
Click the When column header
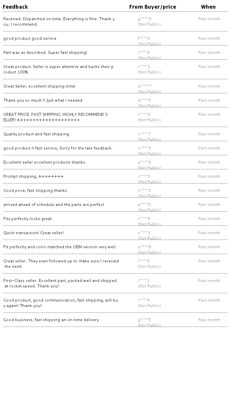[208, 7]
